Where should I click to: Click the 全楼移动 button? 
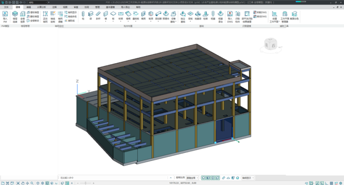(x=33, y=20)
